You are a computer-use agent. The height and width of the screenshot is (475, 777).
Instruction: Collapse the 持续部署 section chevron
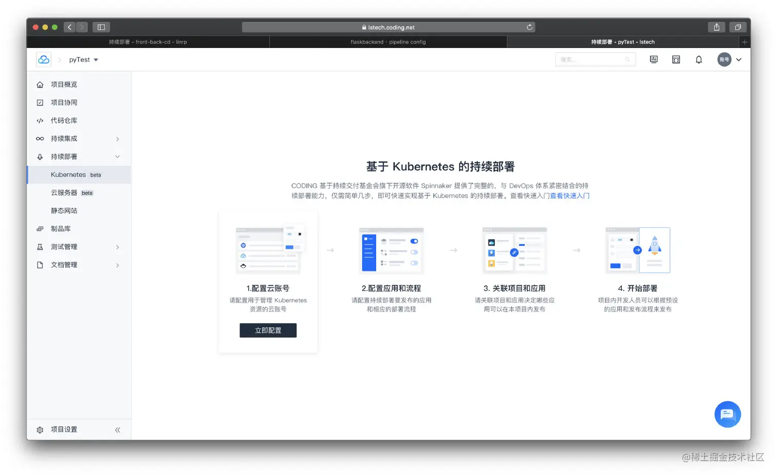118,157
